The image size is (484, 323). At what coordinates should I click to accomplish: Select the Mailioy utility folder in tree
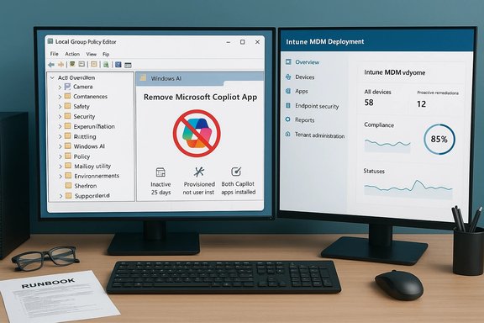[92, 167]
